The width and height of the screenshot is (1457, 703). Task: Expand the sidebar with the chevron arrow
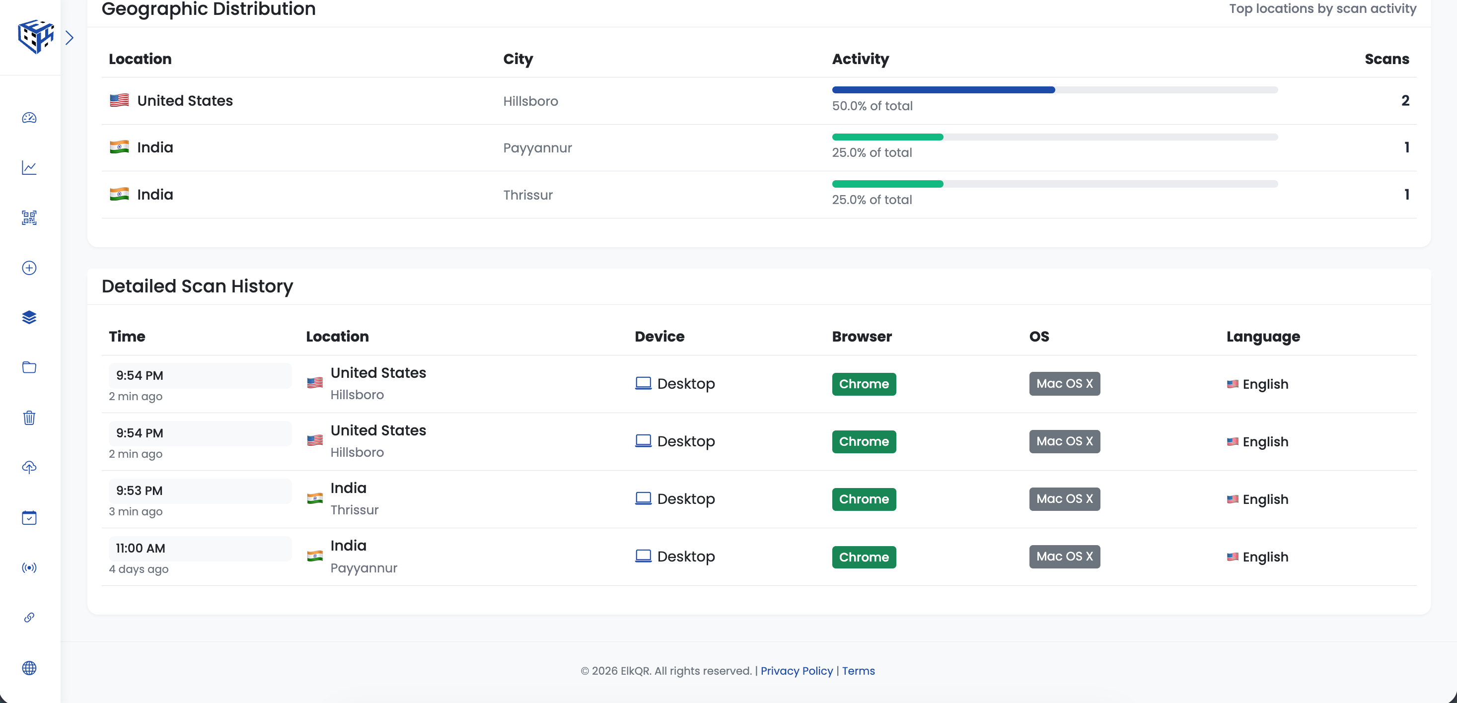(x=69, y=38)
